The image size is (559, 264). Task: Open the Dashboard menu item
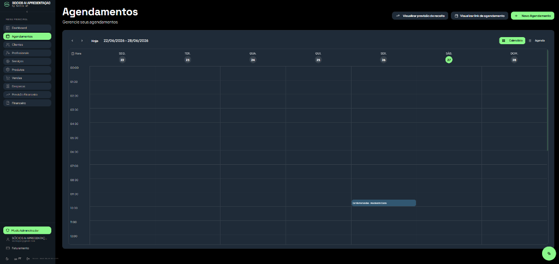click(x=27, y=28)
